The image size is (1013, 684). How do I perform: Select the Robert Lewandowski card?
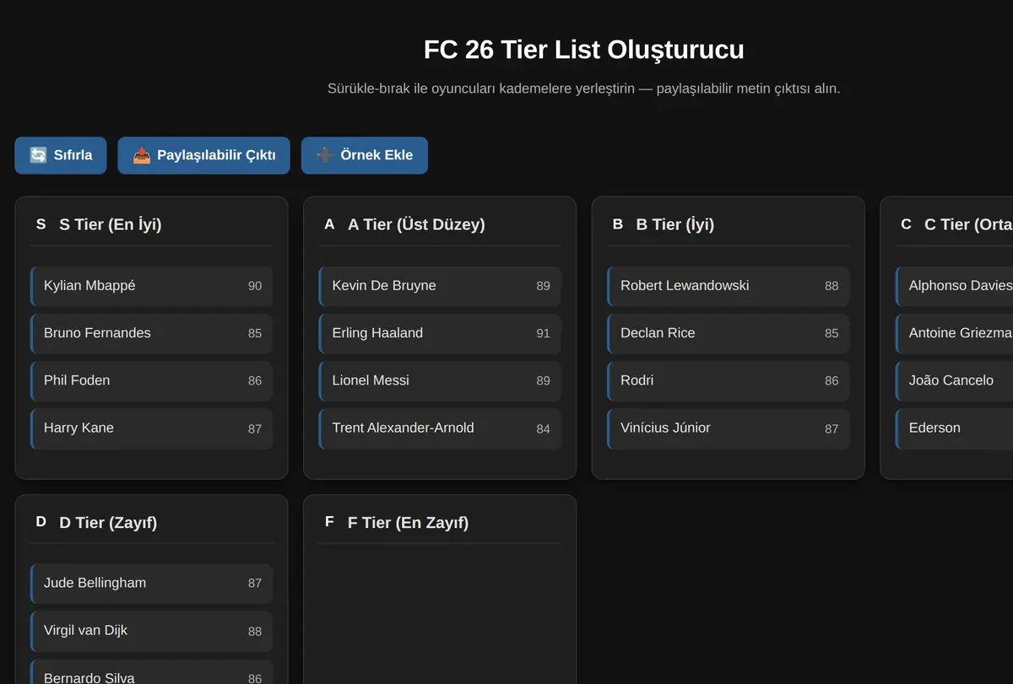click(x=729, y=286)
